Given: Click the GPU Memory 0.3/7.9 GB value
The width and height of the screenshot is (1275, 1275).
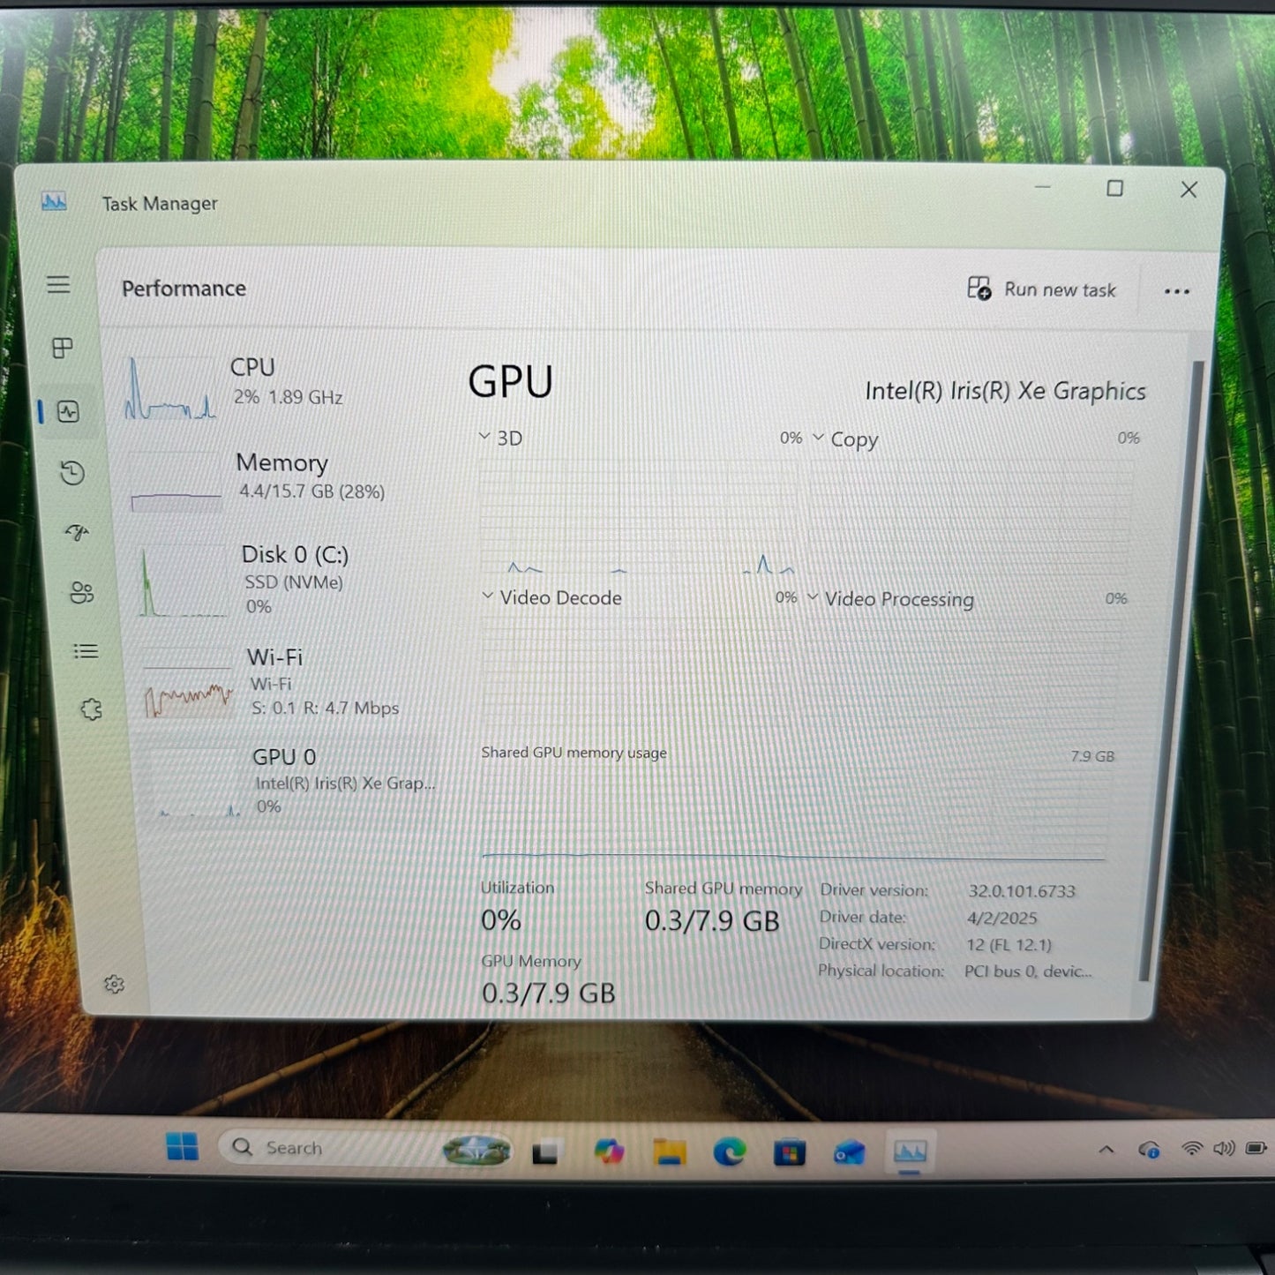Looking at the screenshot, I should click(x=548, y=994).
